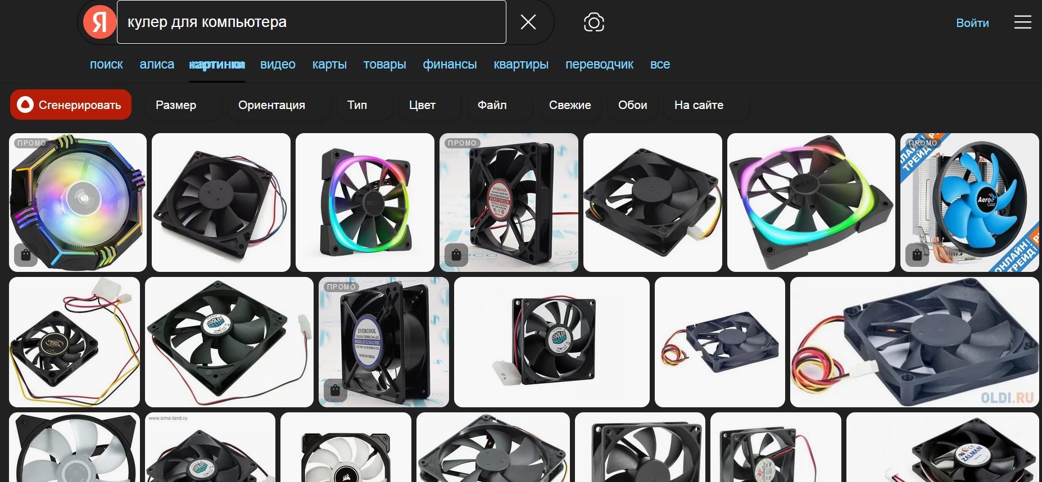The height and width of the screenshot is (482, 1042).
Task: Show all services via все
Action: [x=660, y=64]
